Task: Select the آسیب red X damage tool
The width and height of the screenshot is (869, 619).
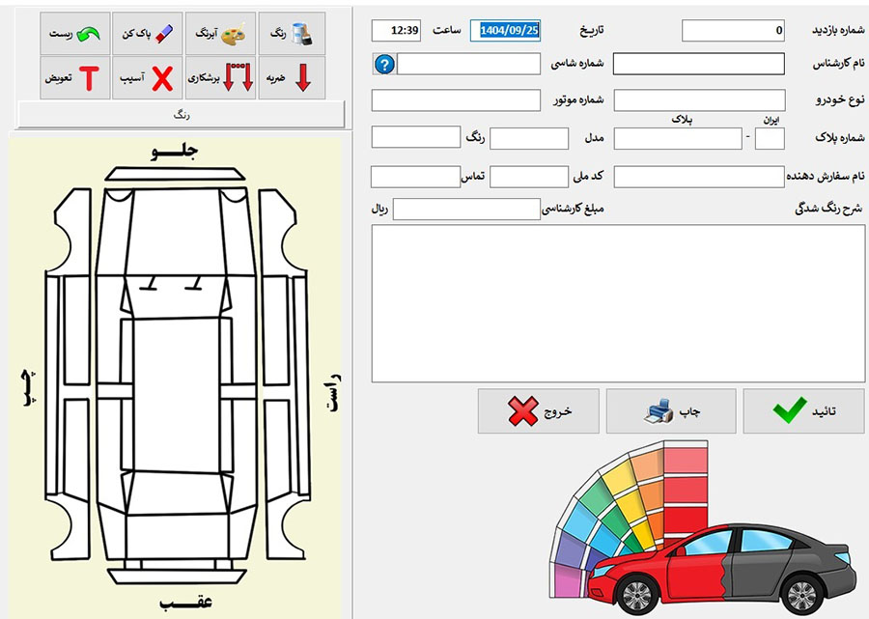Action: 147,78
